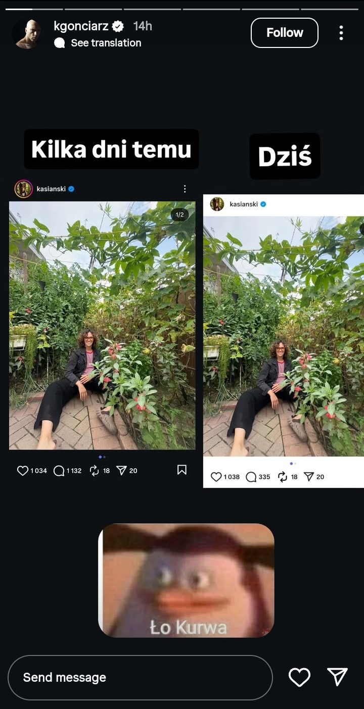The width and height of the screenshot is (364, 709).
Task: Tap the comment icon with 1132 replies
Action: (x=59, y=471)
